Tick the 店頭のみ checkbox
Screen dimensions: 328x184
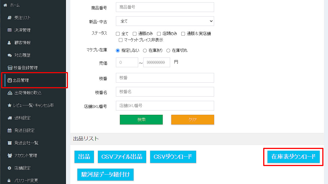[159, 34]
